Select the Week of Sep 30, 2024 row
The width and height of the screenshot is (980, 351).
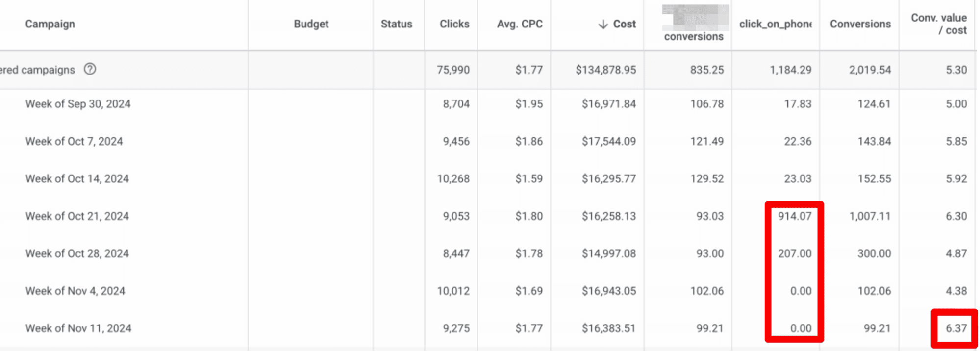(x=78, y=104)
